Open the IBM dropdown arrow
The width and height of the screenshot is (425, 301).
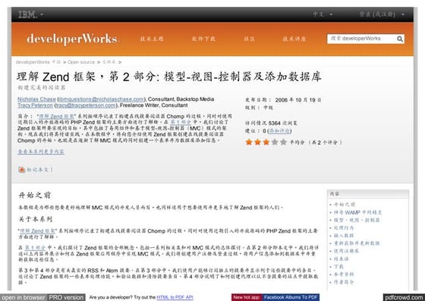42,14
